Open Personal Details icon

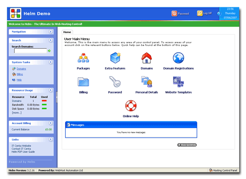point(147,81)
